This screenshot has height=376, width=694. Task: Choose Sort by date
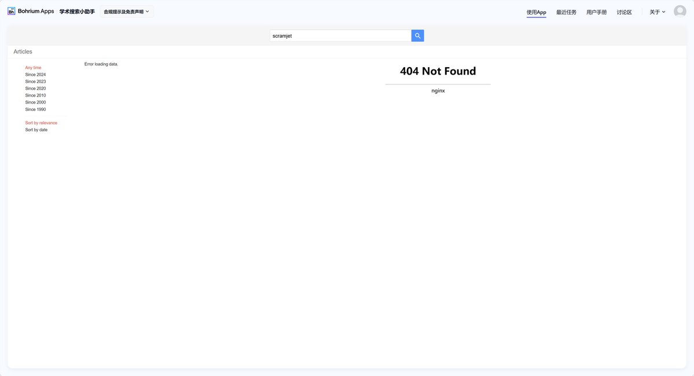(x=36, y=130)
